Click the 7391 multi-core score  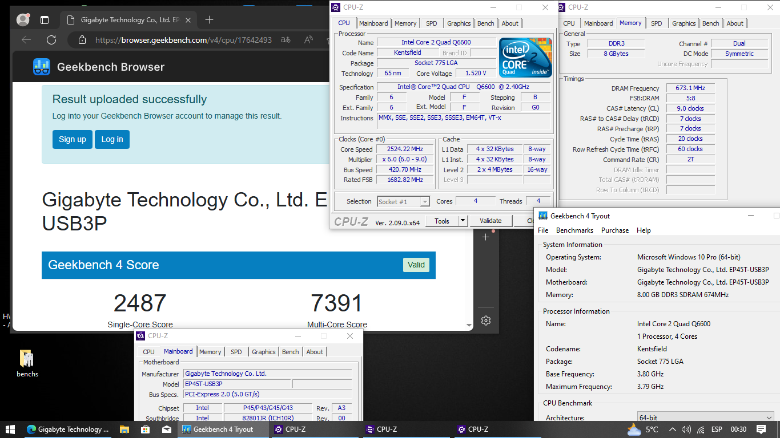(337, 303)
